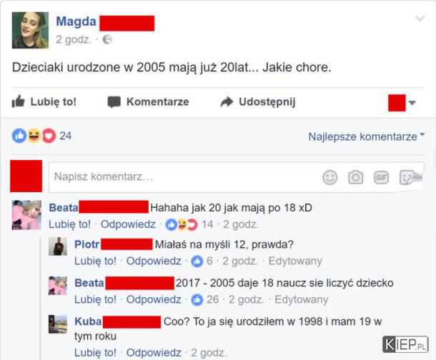Click the Udostępnij share arrow icon

coord(227,101)
